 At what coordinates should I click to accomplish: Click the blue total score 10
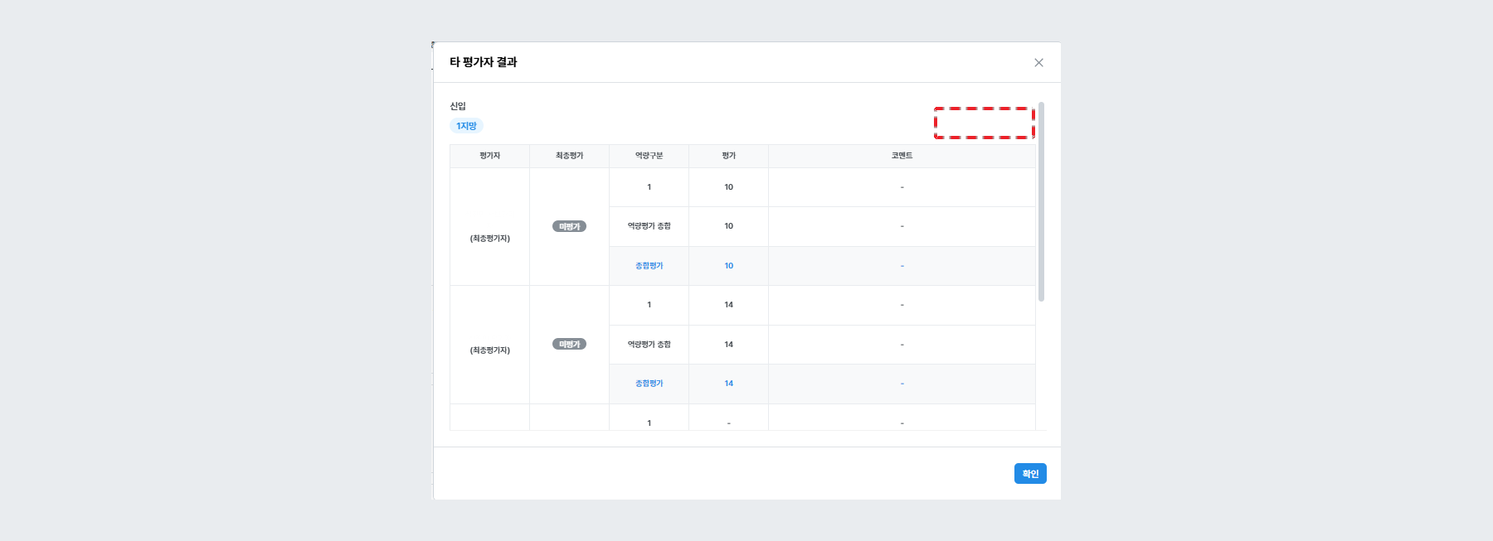(x=728, y=266)
